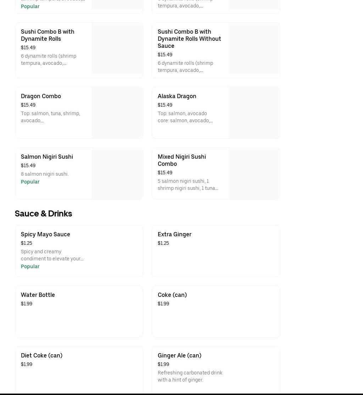Pick the Coke (can) drink
This screenshot has height=395, width=363.
click(172, 295)
